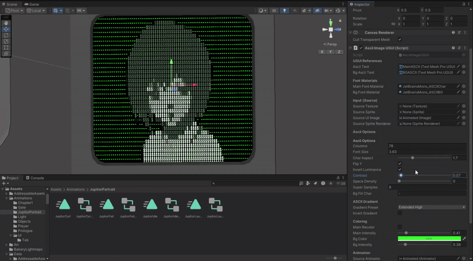Screen dimensions: 473x261
Task: Click the Project search field
Action: coord(254,183)
